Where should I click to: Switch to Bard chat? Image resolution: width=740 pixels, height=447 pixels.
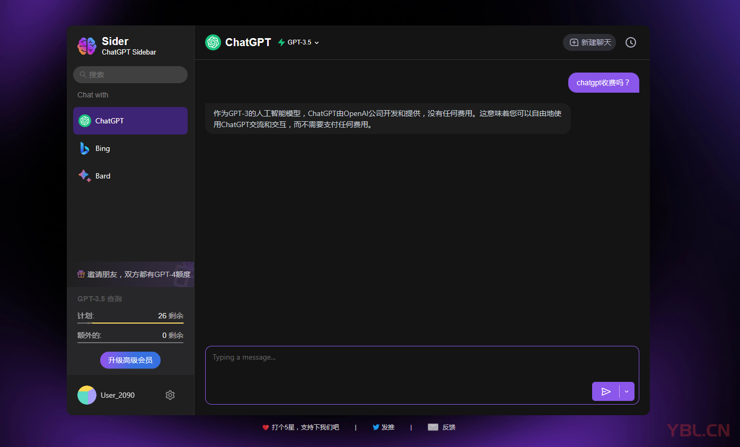click(102, 176)
